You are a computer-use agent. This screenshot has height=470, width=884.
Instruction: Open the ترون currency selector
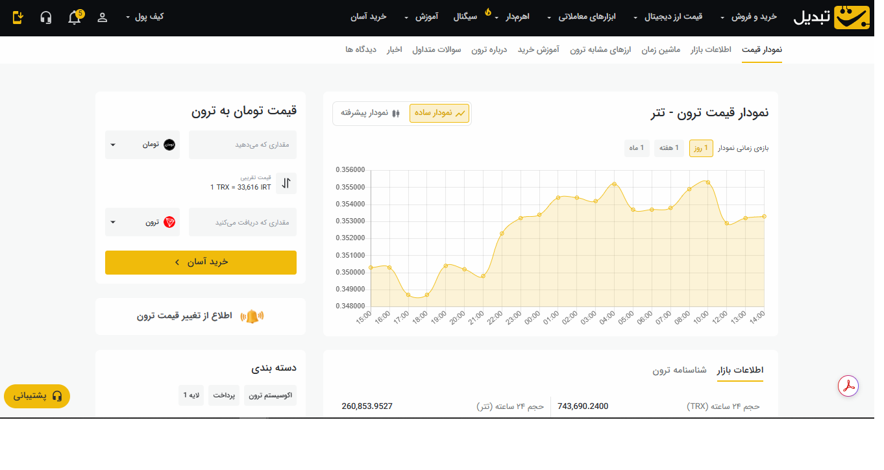[x=142, y=221]
